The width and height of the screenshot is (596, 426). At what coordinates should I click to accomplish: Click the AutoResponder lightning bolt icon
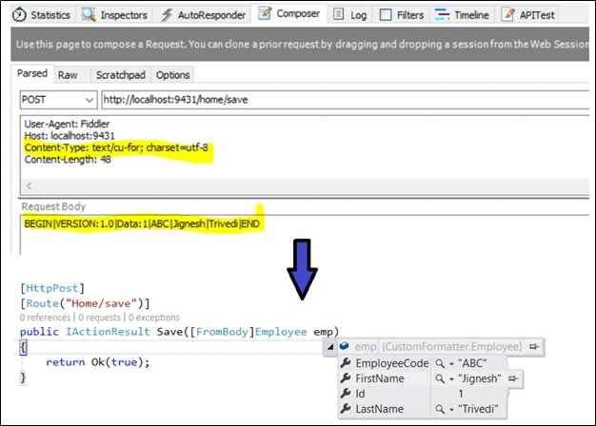click(x=167, y=15)
